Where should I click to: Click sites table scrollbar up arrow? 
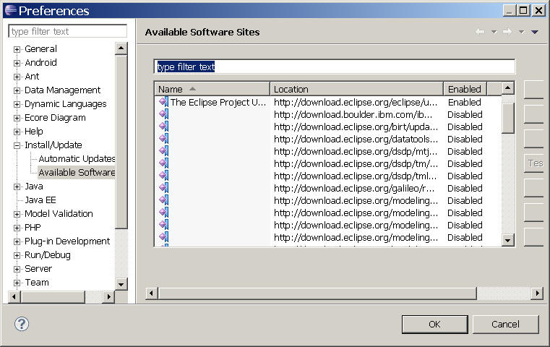click(508, 87)
